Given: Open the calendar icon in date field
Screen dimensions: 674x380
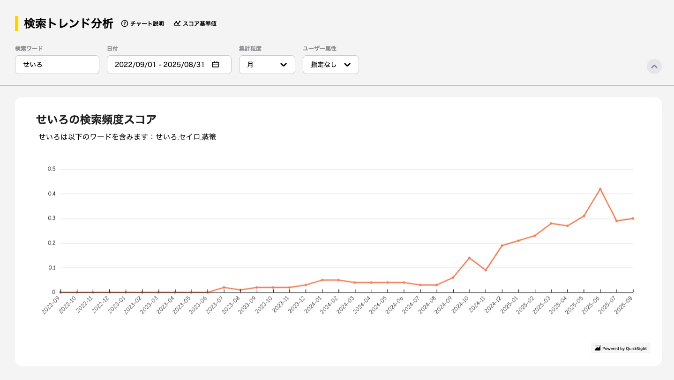Looking at the screenshot, I should coord(216,65).
